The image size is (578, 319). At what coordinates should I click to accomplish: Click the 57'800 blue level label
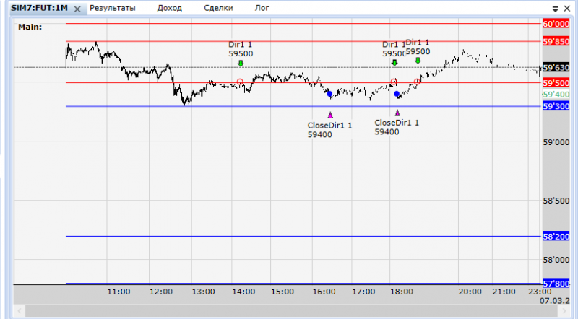coord(556,284)
